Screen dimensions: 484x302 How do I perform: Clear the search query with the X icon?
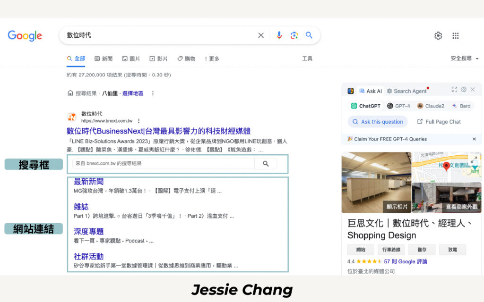(x=261, y=35)
